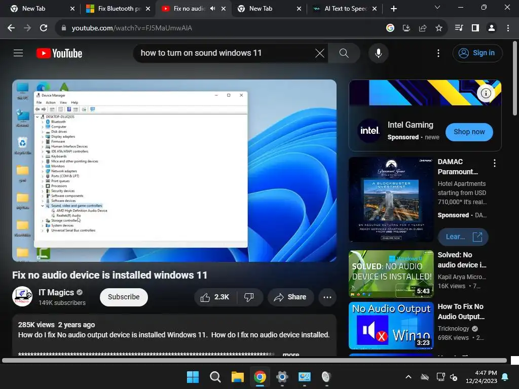The image size is (519, 389).
Task: Open 'Solved: No audio device' video title
Action: click(x=462, y=260)
